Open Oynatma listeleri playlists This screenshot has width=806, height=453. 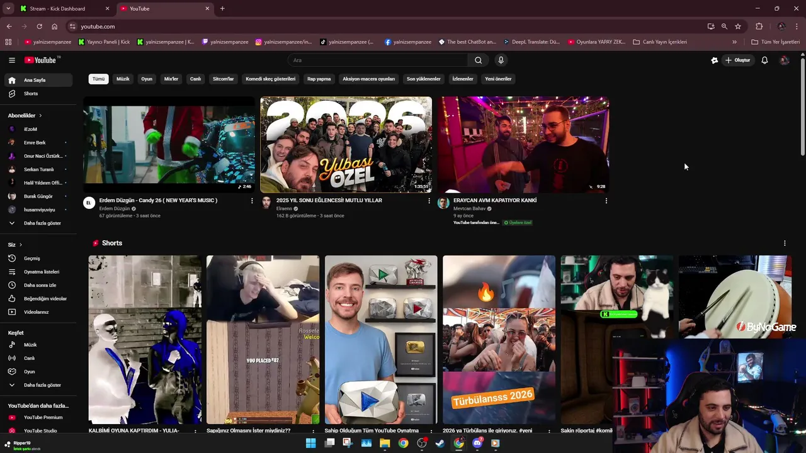[37, 272]
